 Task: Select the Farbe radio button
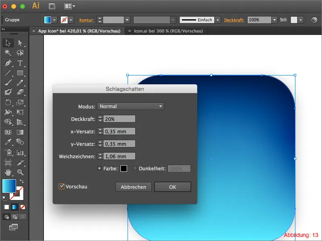pos(99,168)
